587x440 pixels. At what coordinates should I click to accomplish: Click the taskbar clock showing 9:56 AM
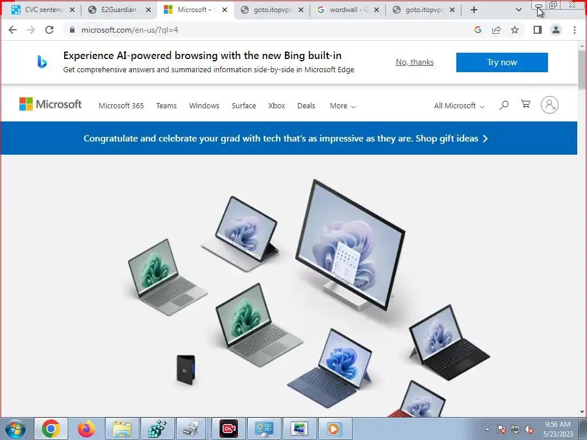click(558, 429)
